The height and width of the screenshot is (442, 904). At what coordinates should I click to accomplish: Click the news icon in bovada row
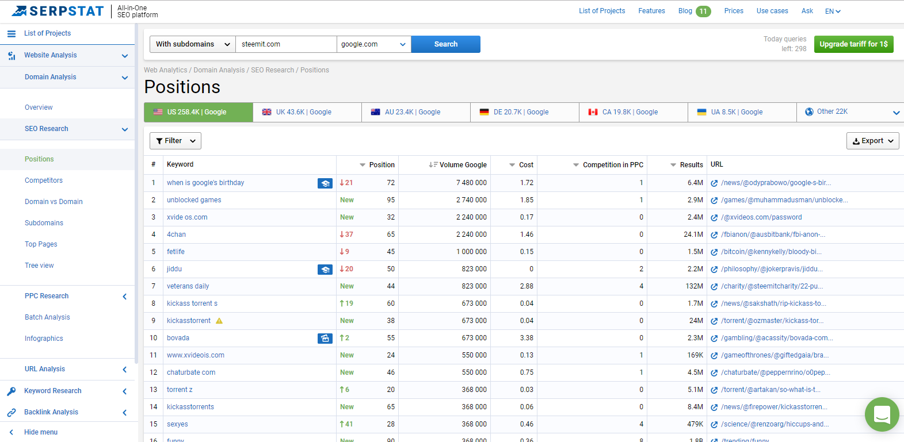point(325,339)
